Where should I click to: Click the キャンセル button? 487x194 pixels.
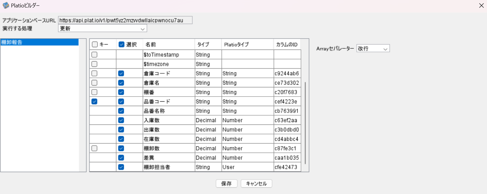click(256, 184)
